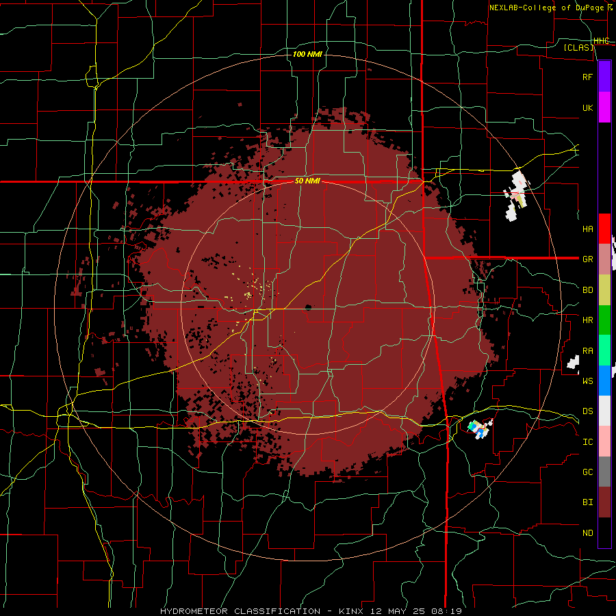Click the GC legend label
This screenshot has width=616, height=616.
(587, 472)
